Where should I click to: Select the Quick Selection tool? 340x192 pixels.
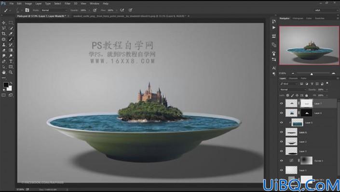click(11, 28)
